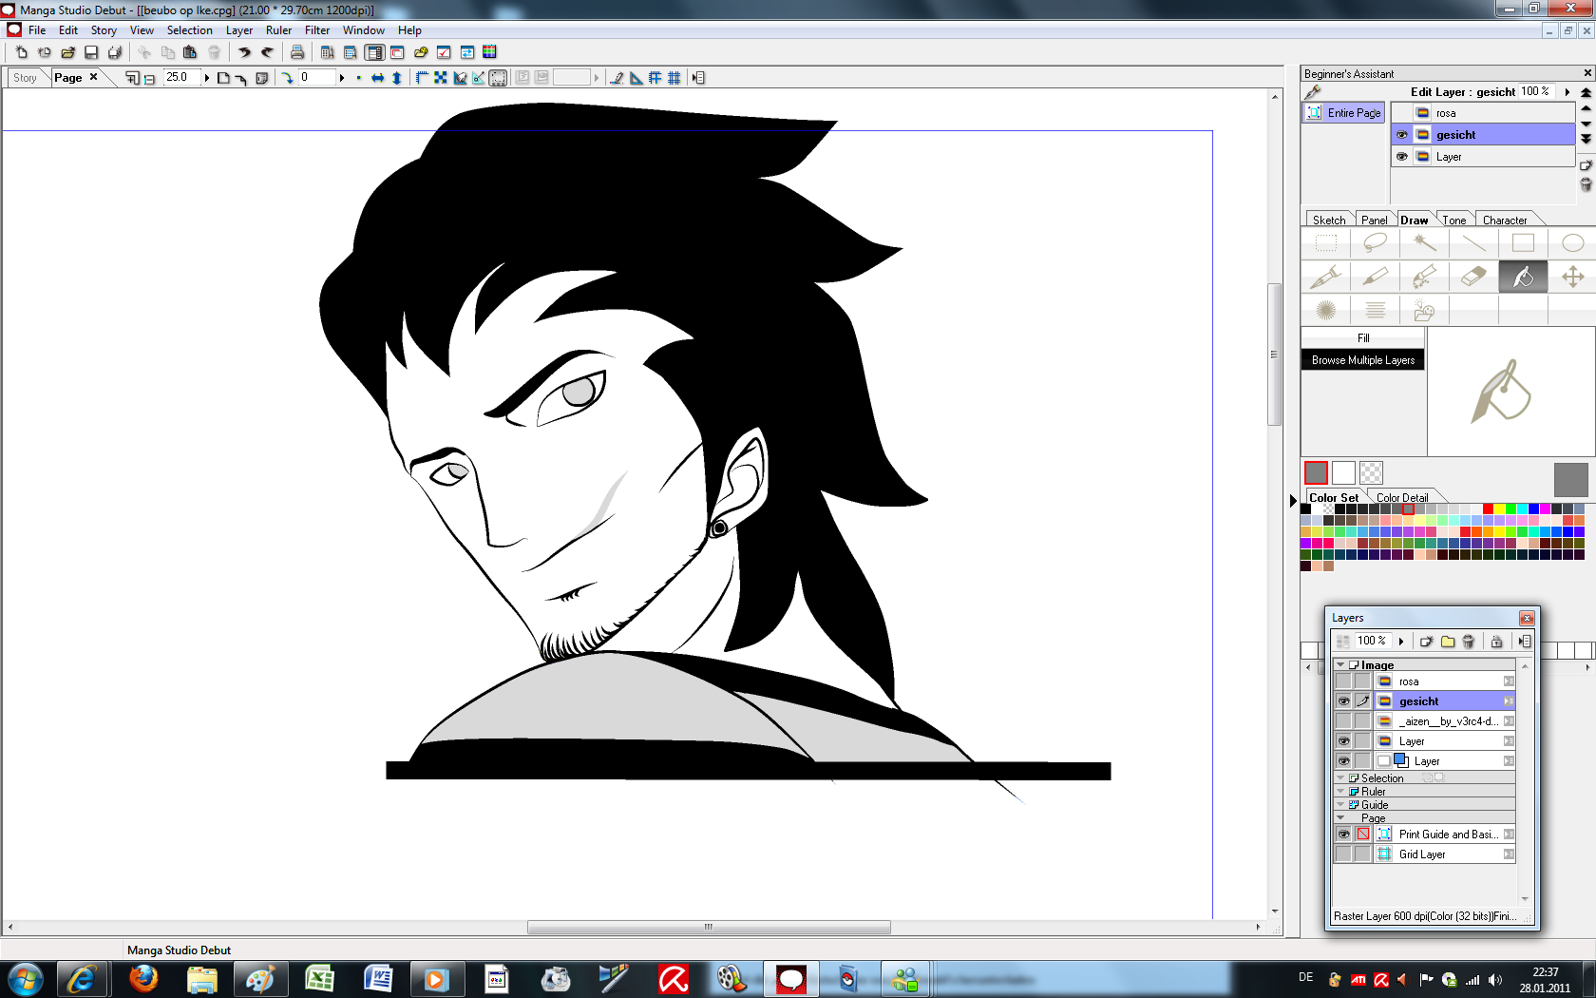Expand the Guide group in Layers
The width and height of the screenshot is (1596, 998).
coord(1340,805)
